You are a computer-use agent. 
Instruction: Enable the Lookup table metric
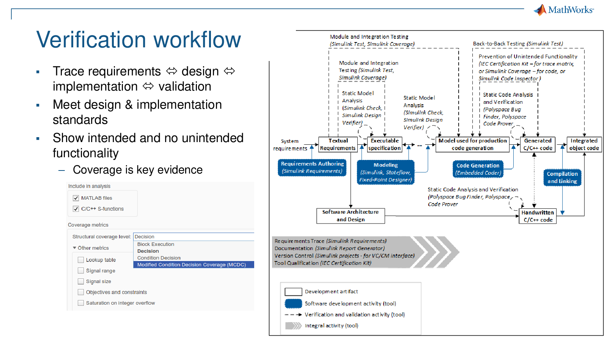tap(81, 260)
